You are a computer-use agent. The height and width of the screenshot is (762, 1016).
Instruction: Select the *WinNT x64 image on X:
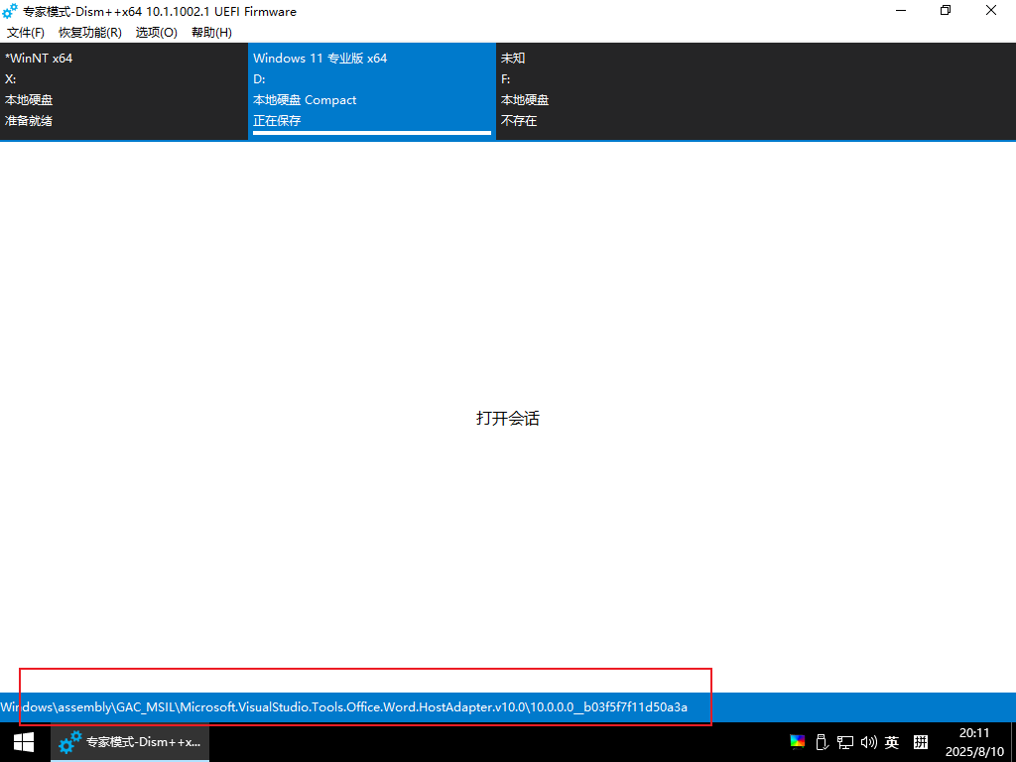(x=124, y=90)
